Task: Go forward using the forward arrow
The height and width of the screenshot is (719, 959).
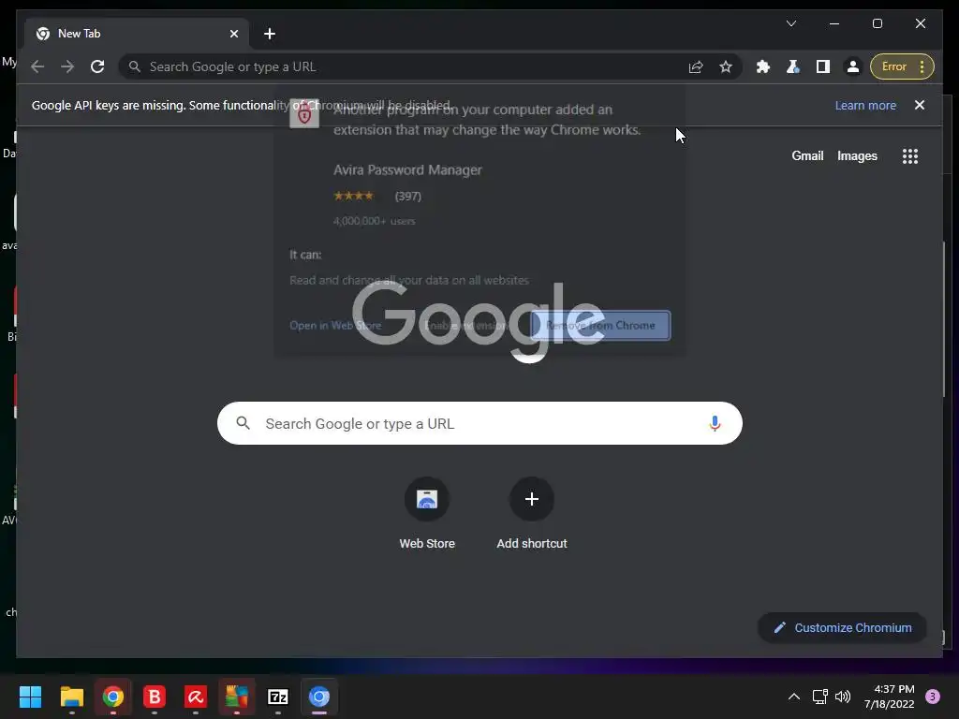Action: pos(67,66)
